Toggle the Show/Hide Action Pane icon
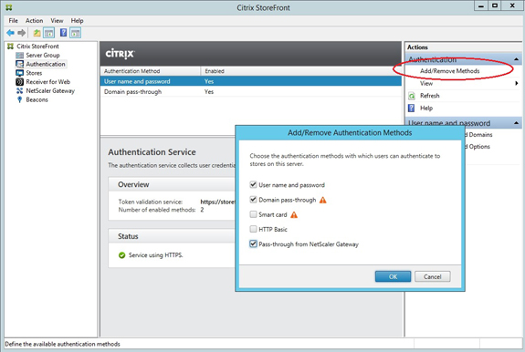Image resolution: width=525 pixels, height=352 pixels. [x=76, y=33]
